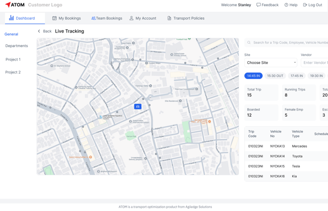Click the Feedback speech bubble icon

(258, 5)
